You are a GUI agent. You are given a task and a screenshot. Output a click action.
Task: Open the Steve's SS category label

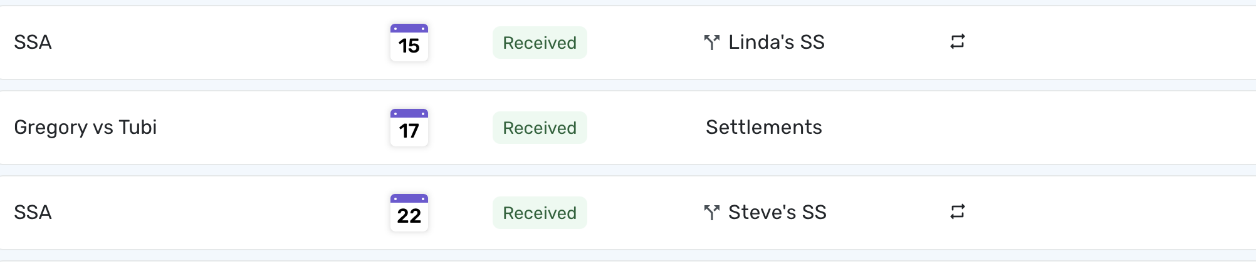click(777, 213)
